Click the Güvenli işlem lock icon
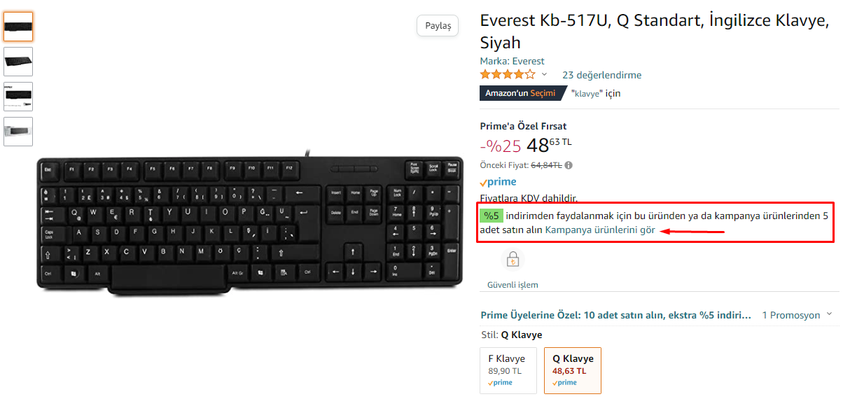The width and height of the screenshot is (843, 399). tap(513, 260)
